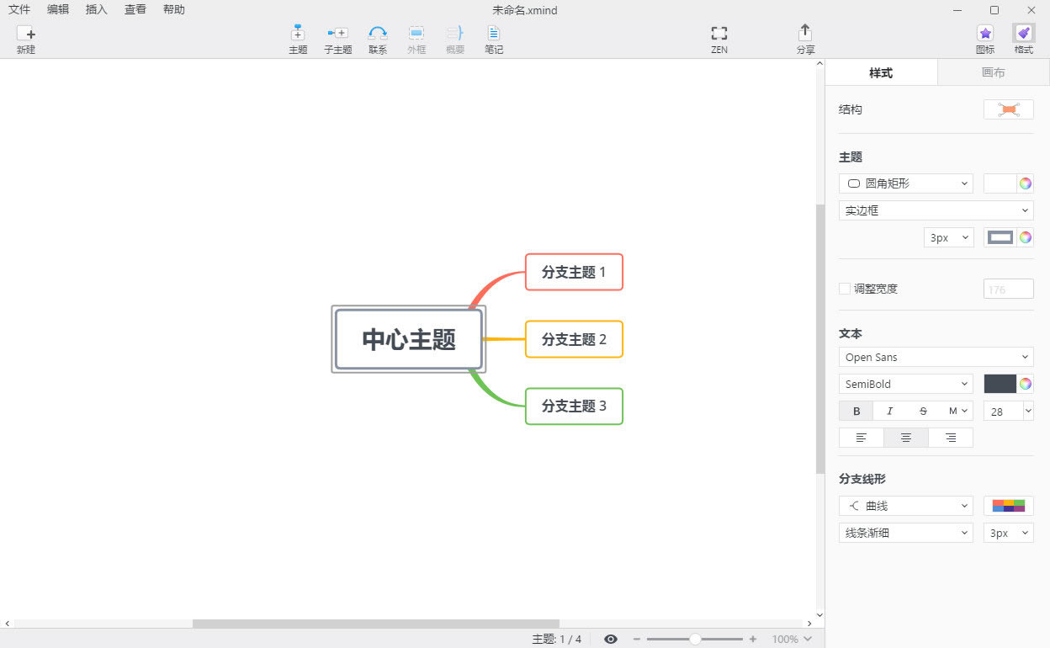
Task: Click the dark text color swatch
Action: pyautogui.click(x=1000, y=384)
